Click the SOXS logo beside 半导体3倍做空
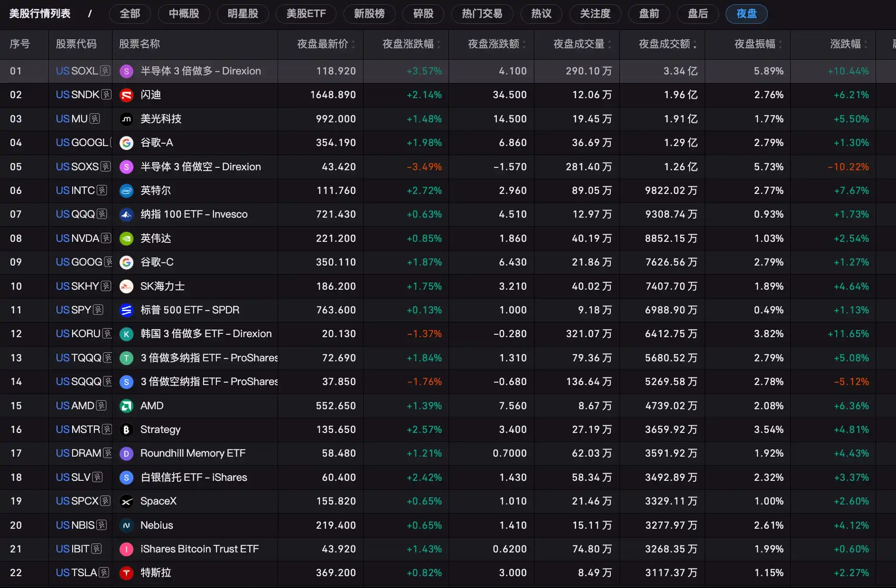 tap(126, 167)
